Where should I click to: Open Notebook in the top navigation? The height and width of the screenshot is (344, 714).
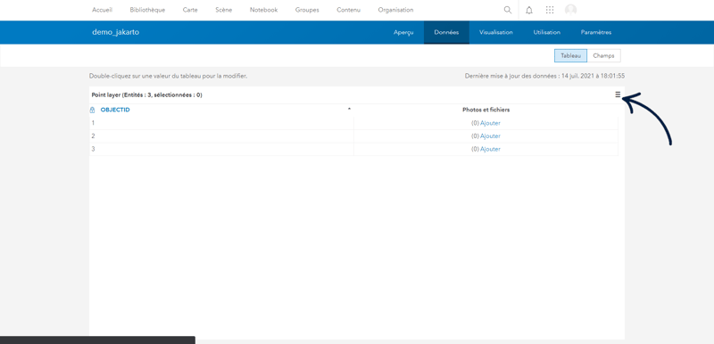tap(263, 10)
